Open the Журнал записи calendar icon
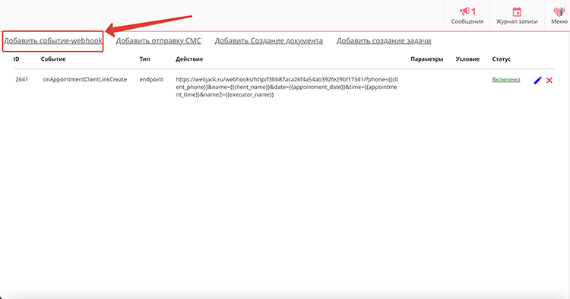The height and width of the screenshot is (299, 570). pyautogui.click(x=517, y=11)
